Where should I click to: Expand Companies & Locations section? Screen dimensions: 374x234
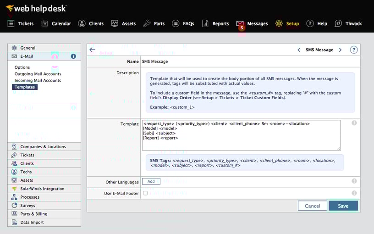[x=43, y=147]
